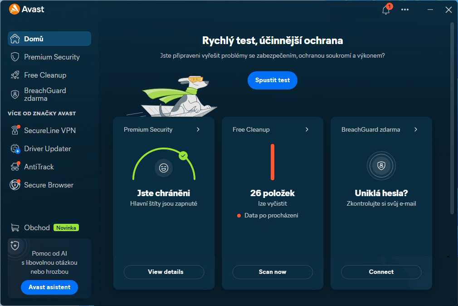458x306 pixels.
Task: Click the Free Cleanup rocket icon
Action: [15, 75]
